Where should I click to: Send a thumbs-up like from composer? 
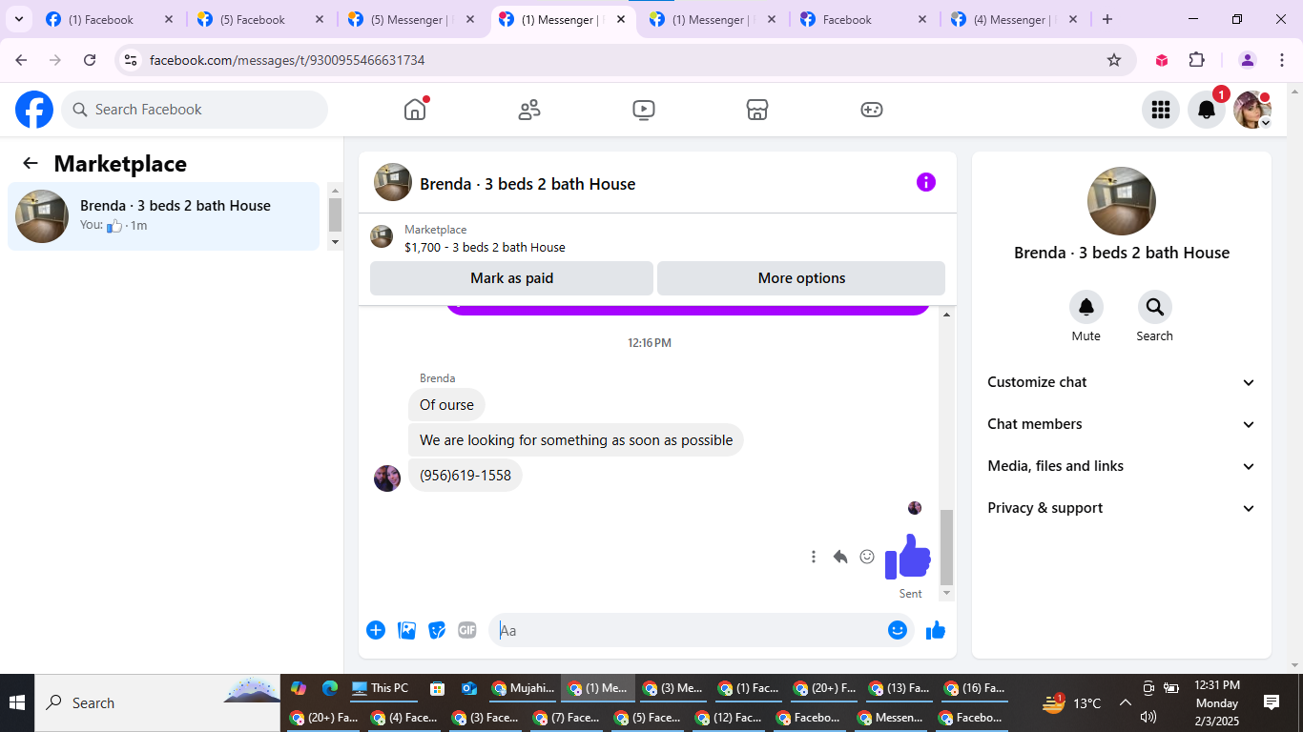click(x=936, y=630)
